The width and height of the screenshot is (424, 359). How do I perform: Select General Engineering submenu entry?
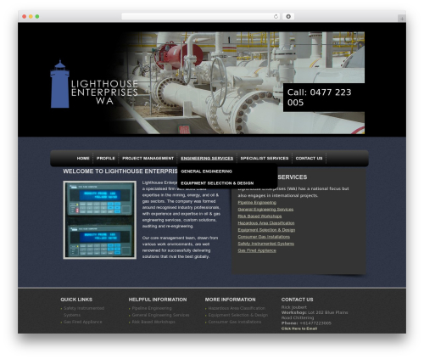pyautogui.click(x=206, y=171)
